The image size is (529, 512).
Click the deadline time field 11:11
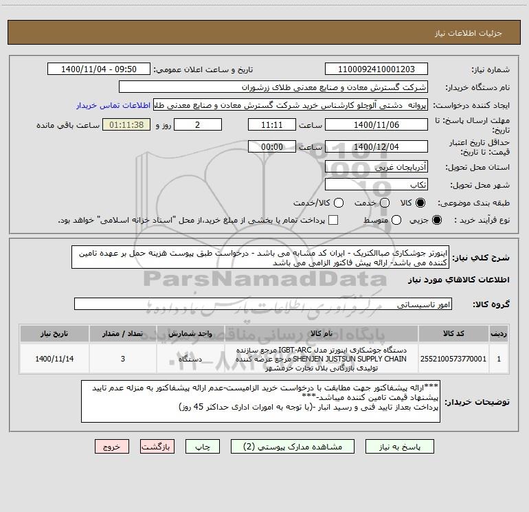[x=272, y=124]
